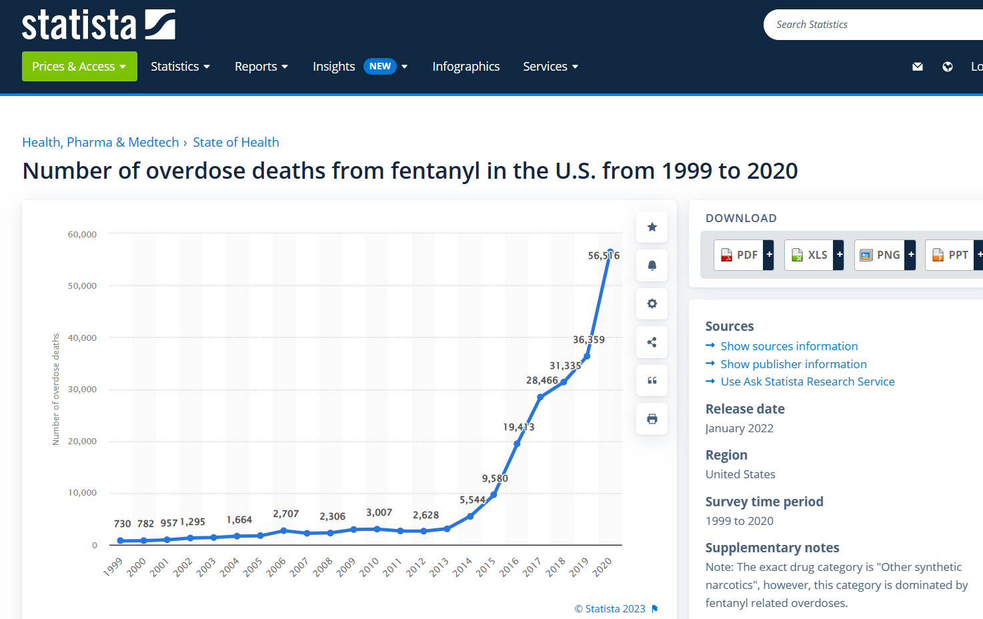This screenshot has width=983, height=619.
Task: Click the 'United States' region text
Action: click(x=740, y=474)
